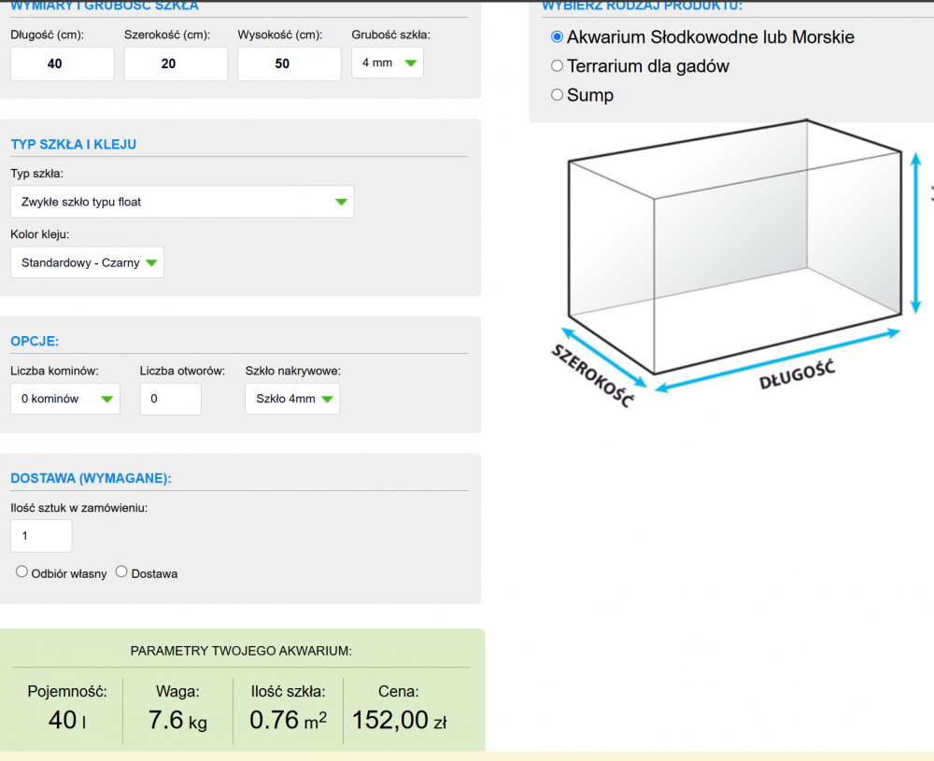The width and height of the screenshot is (934, 761).
Task: Expand the Liczba kominów dropdown
Action: tap(64, 399)
